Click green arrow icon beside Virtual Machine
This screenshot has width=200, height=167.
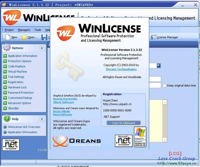(5, 71)
